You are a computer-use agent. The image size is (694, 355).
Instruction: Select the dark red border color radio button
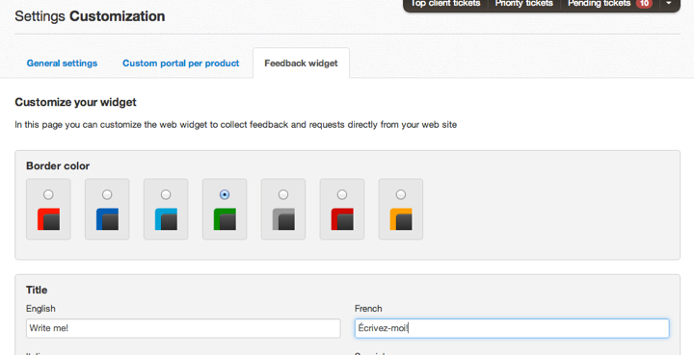click(x=342, y=194)
